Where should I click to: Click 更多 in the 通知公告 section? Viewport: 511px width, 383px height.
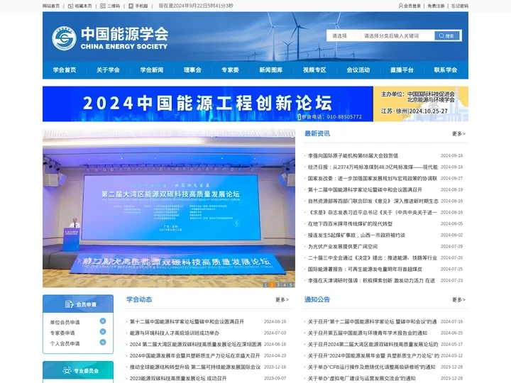click(458, 299)
